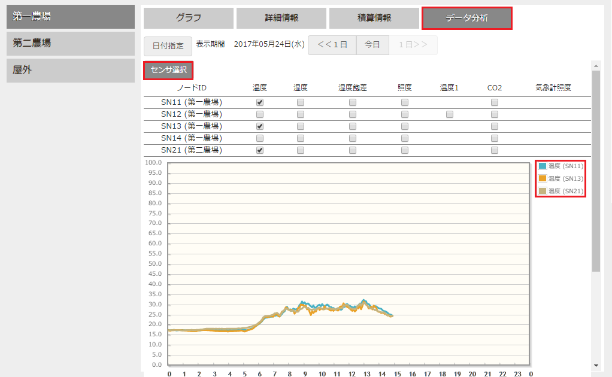
Task: Uncheck 温度 for SN11
Action: tap(260, 102)
